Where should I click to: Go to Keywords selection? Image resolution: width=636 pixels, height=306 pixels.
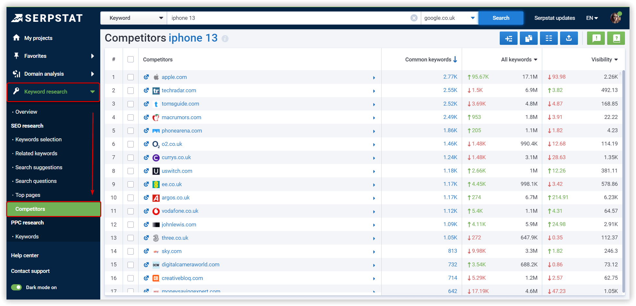click(x=38, y=139)
